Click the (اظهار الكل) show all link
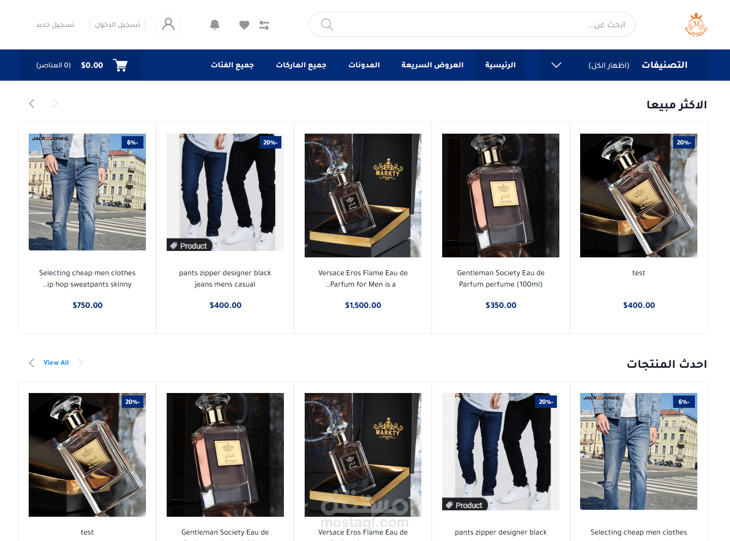 click(x=609, y=65)
